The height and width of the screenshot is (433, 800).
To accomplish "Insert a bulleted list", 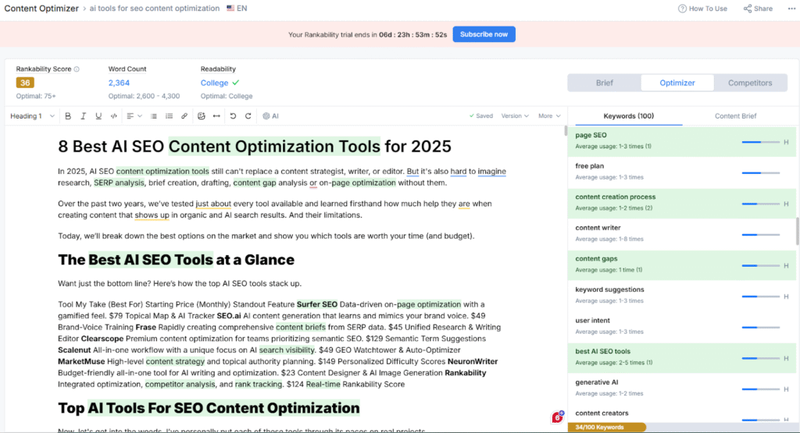I will (153, 116).
